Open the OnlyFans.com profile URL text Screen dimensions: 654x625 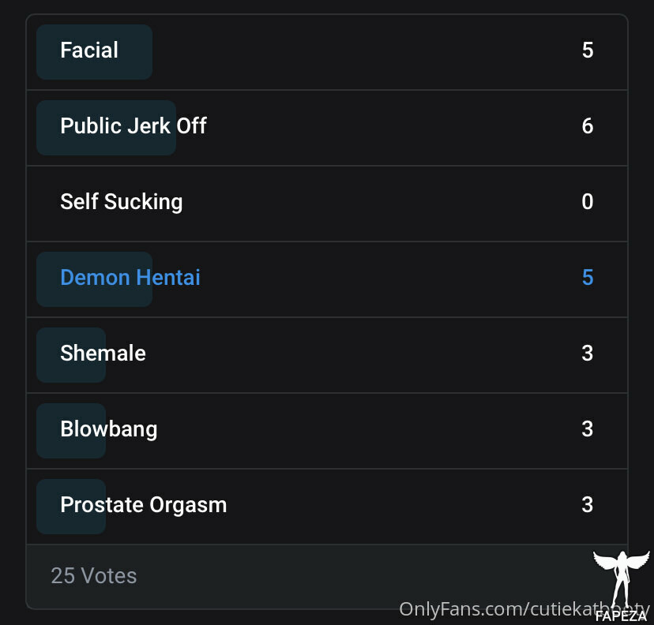coord(524,609)
